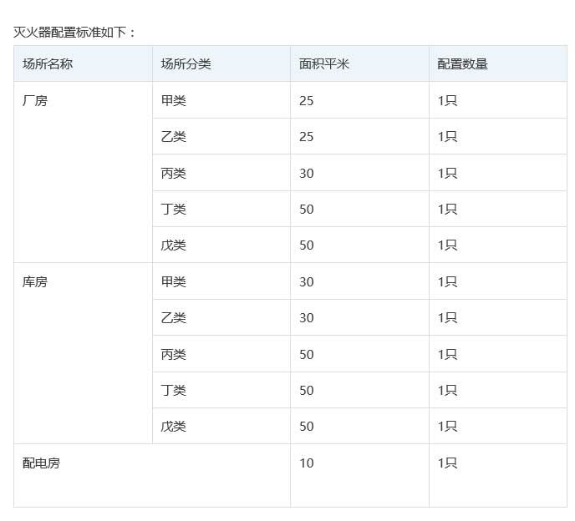Click the 场所名称 column header

point(48,63)
